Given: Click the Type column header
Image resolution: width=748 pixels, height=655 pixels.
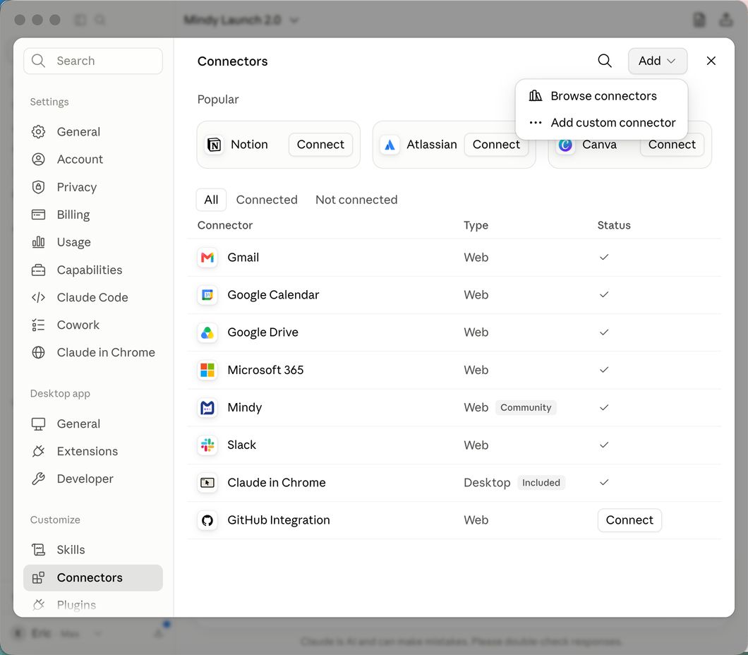Looking at the screenshot, I should coord(476,225).
